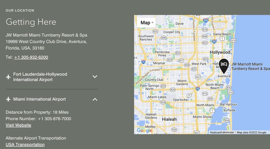Call the hotel number +1 305-932-6200
This screenshot has width=270, height=149.
coord(31,57)
